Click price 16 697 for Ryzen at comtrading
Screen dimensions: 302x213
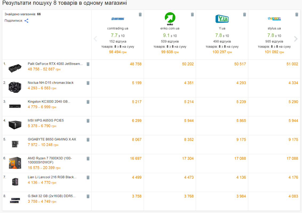click(136, 158)
